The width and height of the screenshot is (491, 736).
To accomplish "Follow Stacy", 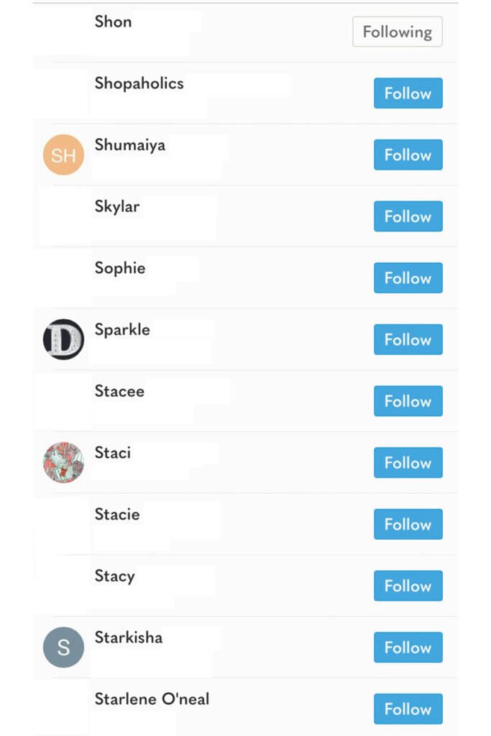I will [408, 585].
